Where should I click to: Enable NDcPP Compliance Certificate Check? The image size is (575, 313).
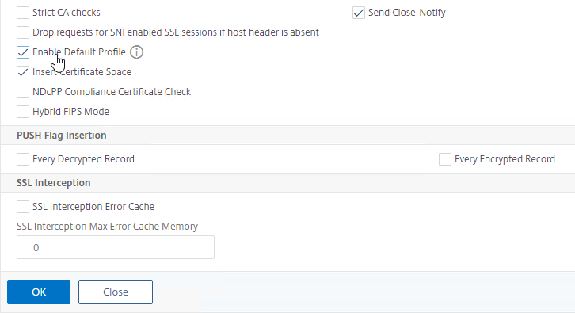tap(23, 92)
